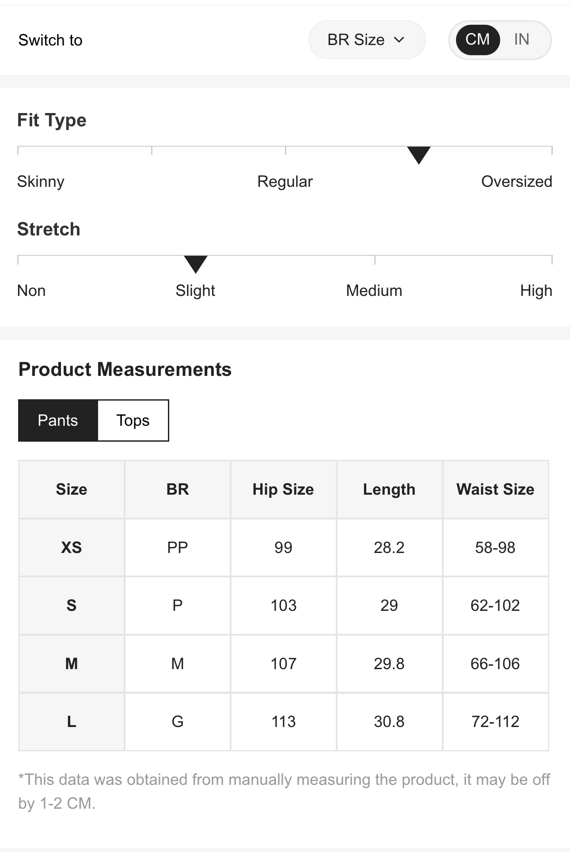The width and height of the screenshot is (570, 852).
Task: Click the BR column header
Action: click(178, 489)
